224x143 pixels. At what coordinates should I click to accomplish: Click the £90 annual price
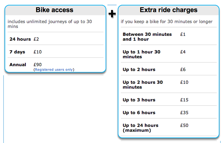[38, 64]
